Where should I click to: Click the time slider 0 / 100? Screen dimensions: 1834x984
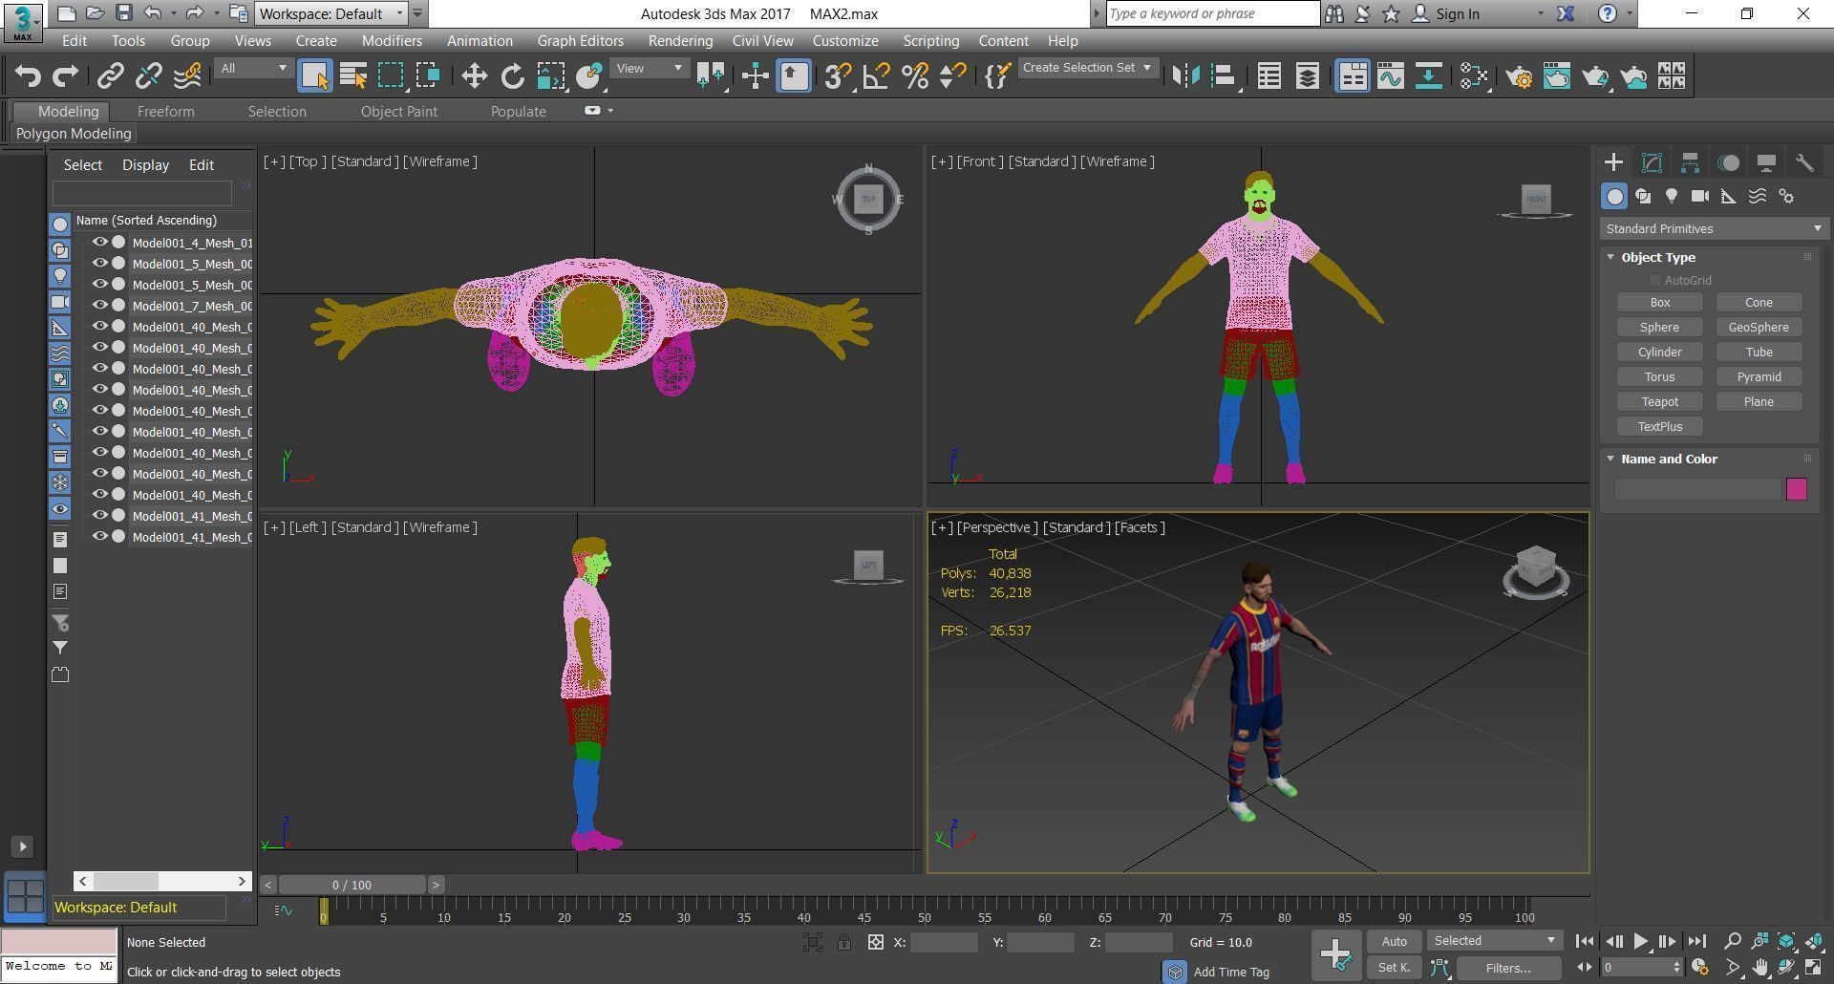click(352, 885)
